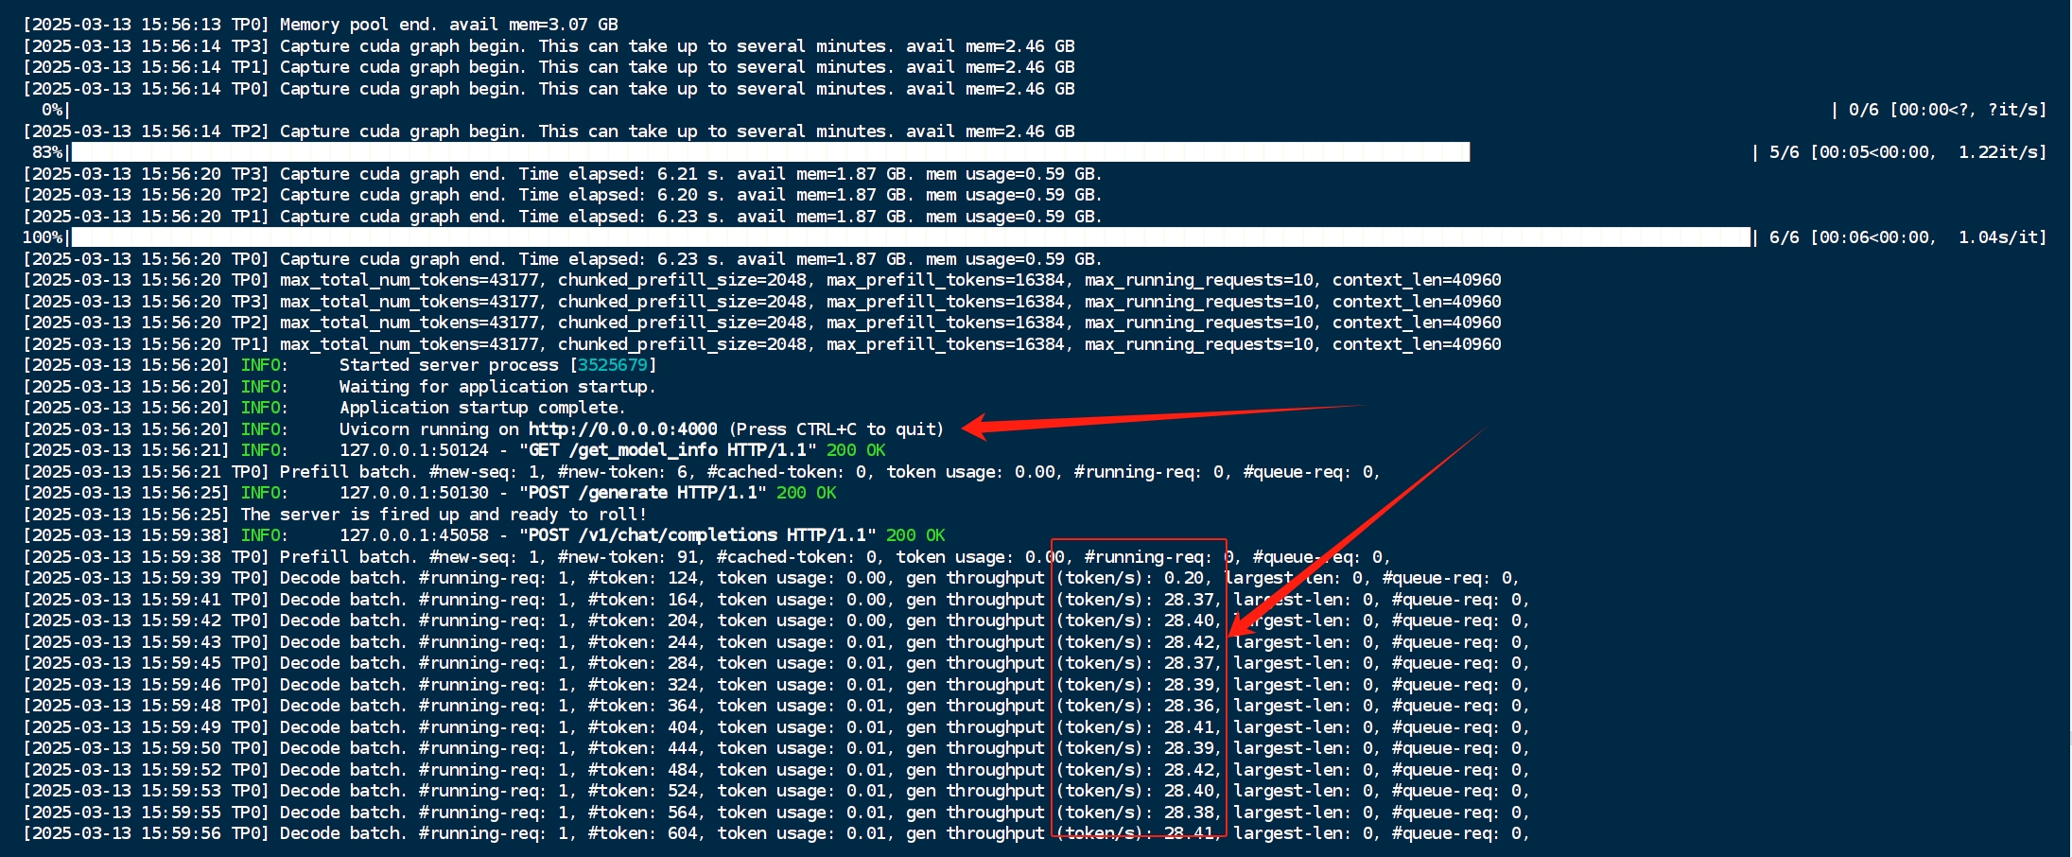
Task: Click throughput 28.42 on the #token 244 line
Action: [x=1188, y=642]
